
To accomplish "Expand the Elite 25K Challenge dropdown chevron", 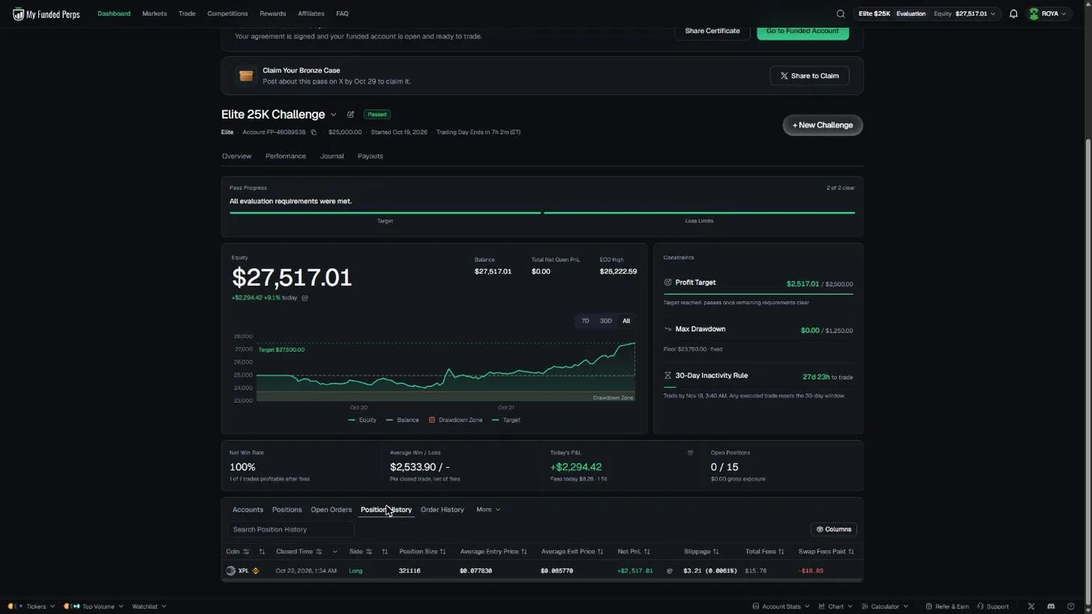I will pyautogui.click(x=334, y=115).
